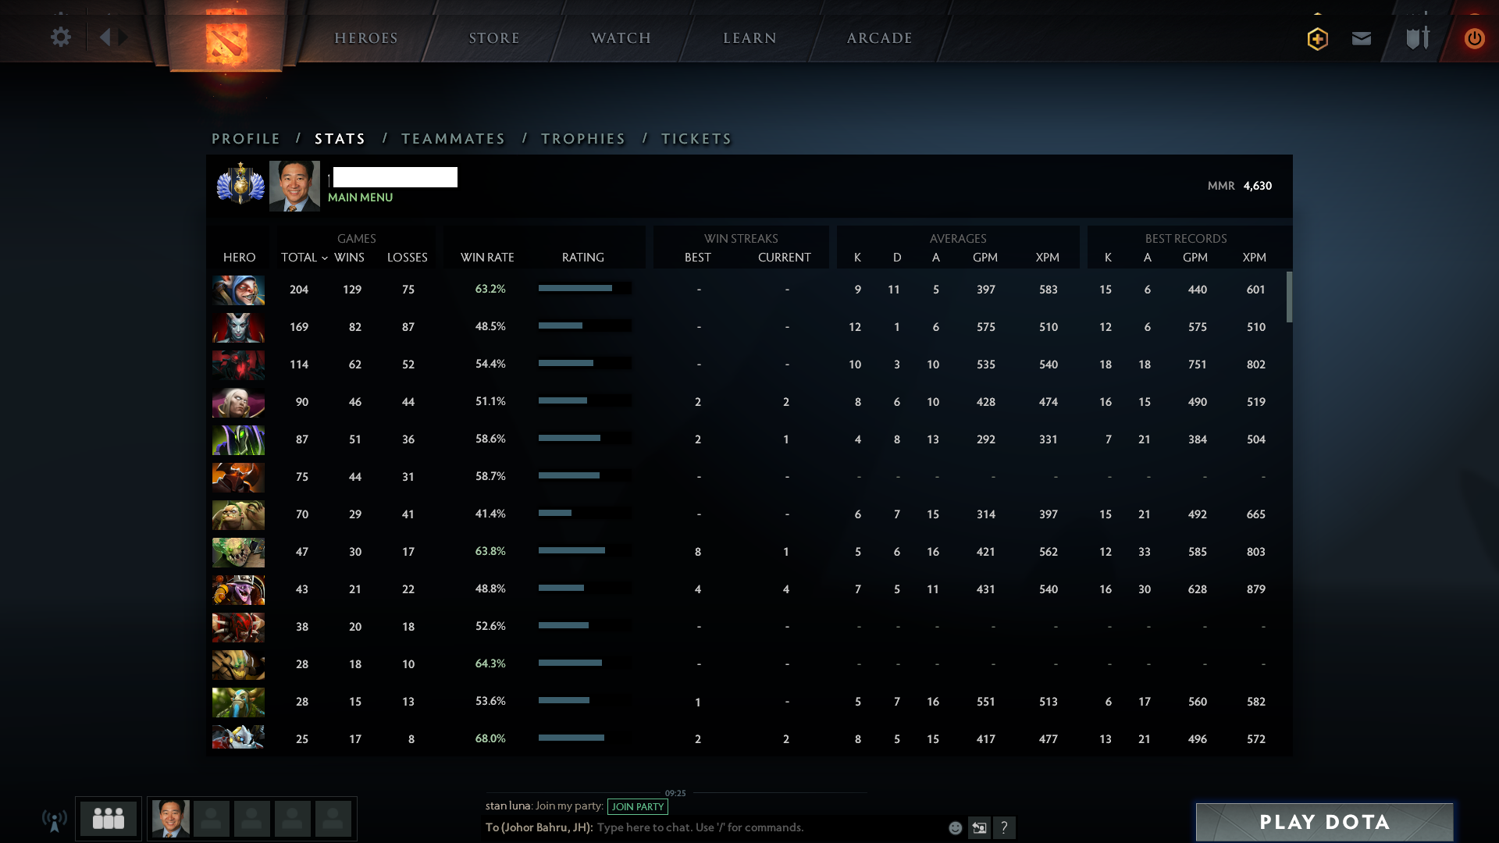Click the last empty party slot
1499x843 pixels.
point(333,819)
